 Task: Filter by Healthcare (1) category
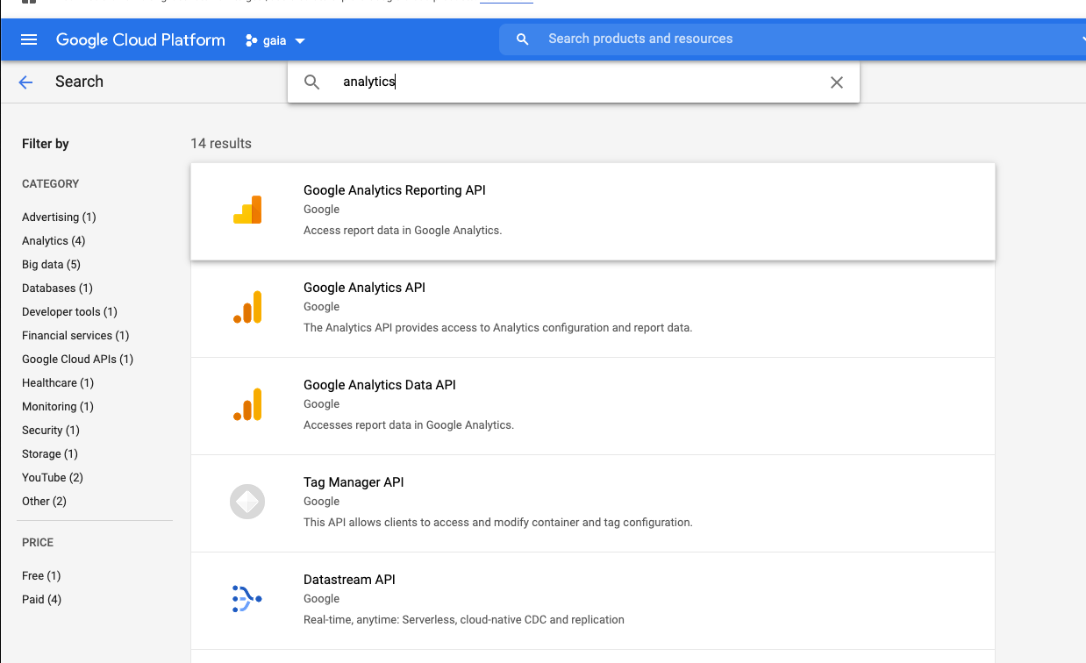tap(58, 383)
